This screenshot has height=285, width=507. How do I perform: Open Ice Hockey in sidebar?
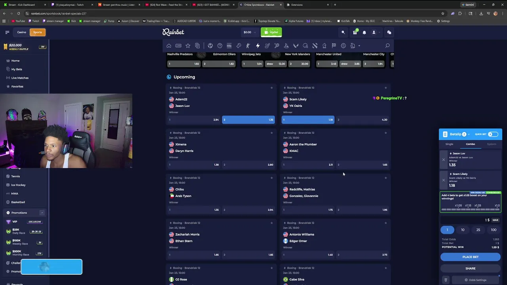pyautogui.click(x=18, y=185)
